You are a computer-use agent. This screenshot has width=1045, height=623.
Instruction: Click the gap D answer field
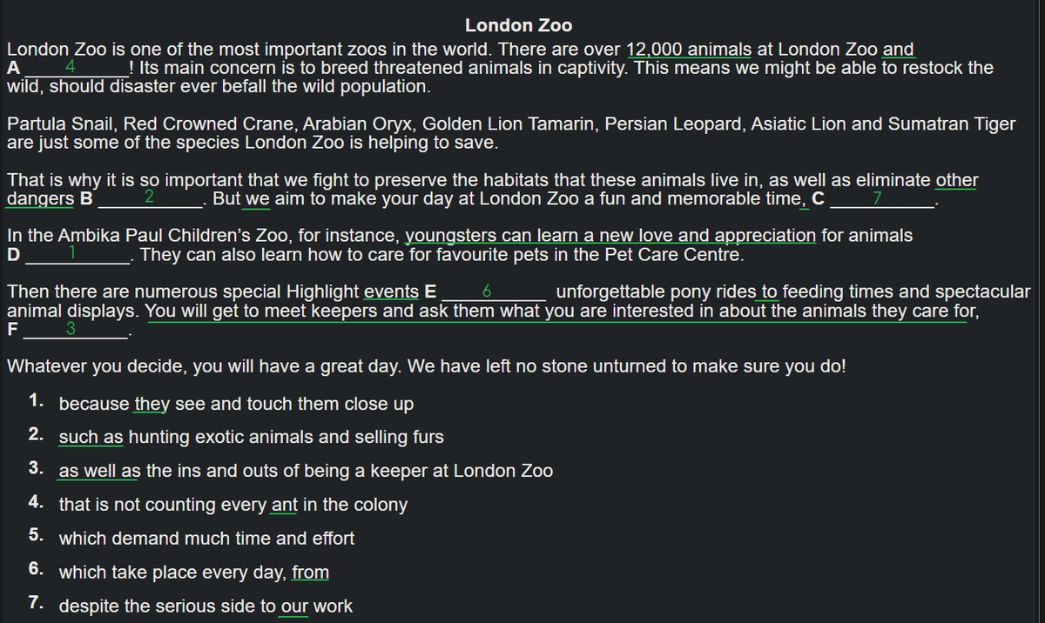77,256
